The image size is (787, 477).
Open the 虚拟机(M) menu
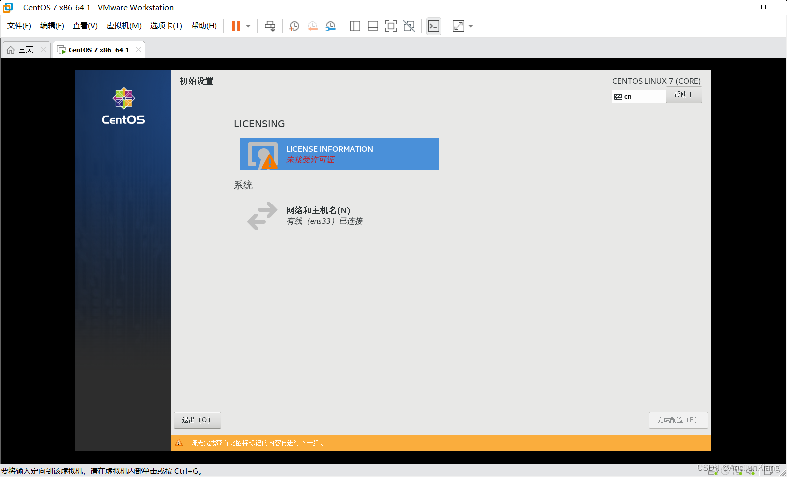point(124,26)
